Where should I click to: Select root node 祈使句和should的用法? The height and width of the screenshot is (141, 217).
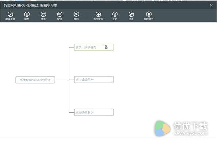point(35,80)
